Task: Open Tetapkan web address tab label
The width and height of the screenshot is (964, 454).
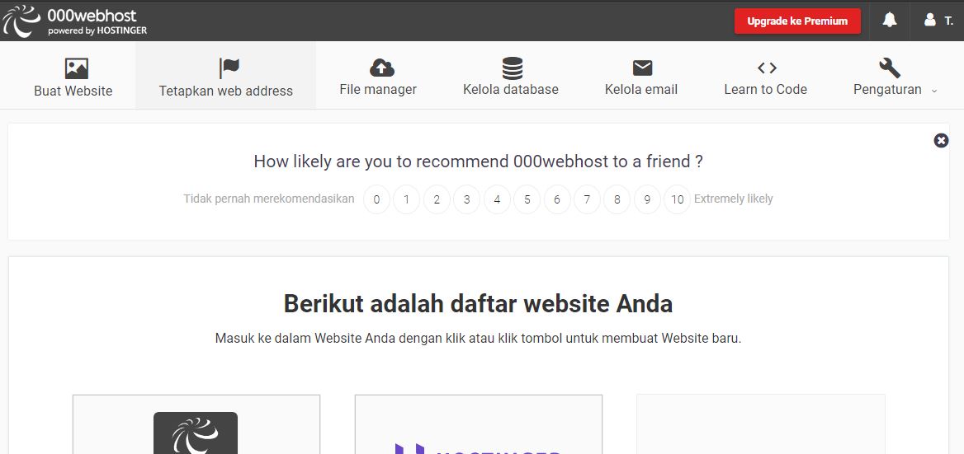Action: point(225,91)
